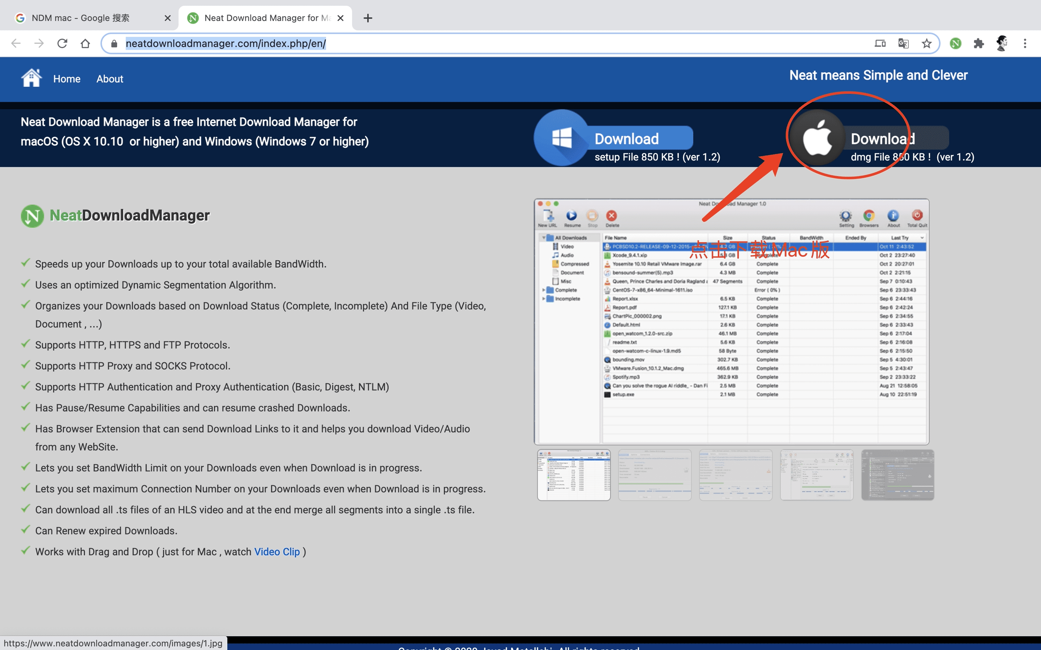Open the About menu item
1041x650 pixels.
110,79
